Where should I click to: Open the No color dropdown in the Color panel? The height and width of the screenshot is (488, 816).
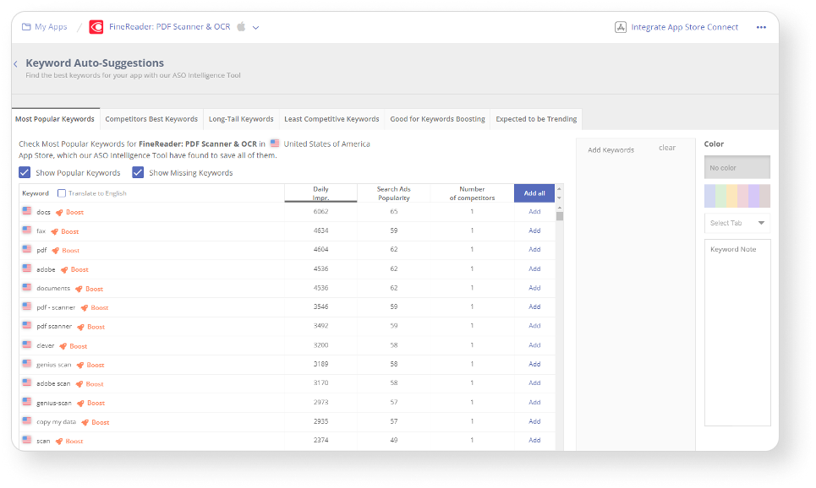coord(736,166)
